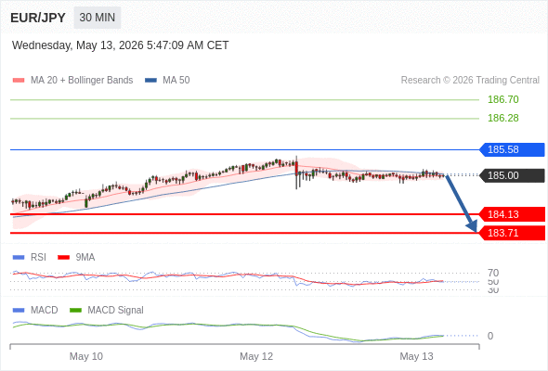Image resolution: width=548 pixels, height=371 pixels.
Task: Click the black 185.00 current price tag
Action: pos(512,175)
